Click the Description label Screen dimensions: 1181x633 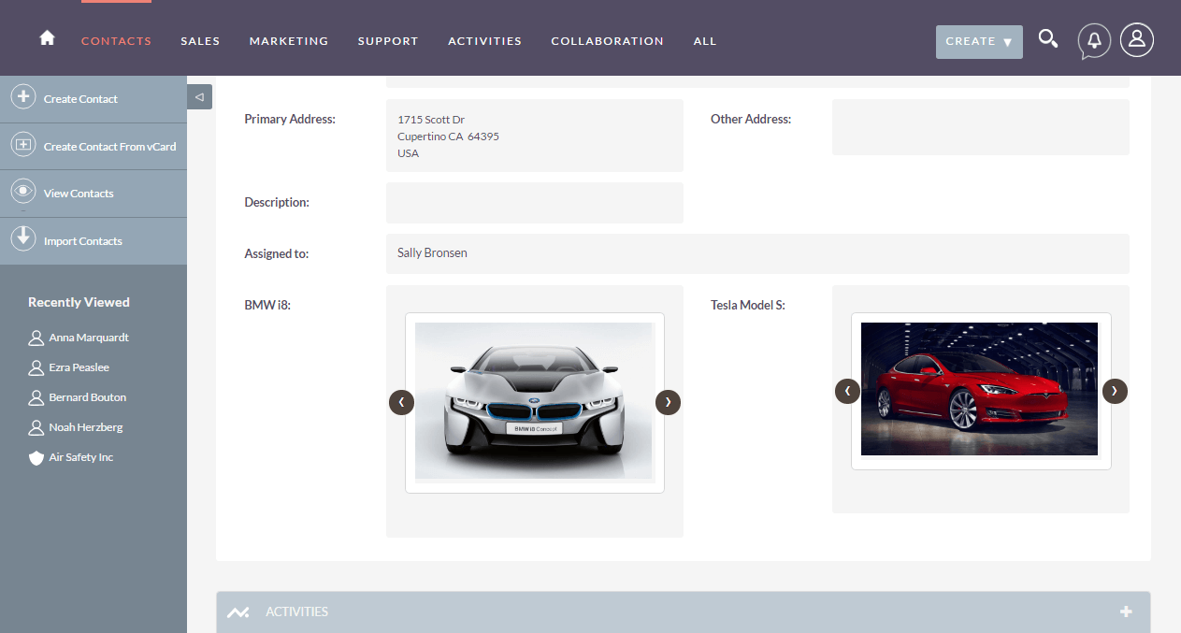point(277,202)
